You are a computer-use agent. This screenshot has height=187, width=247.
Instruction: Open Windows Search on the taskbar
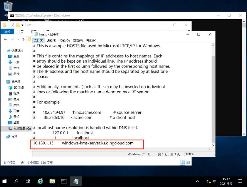click(16, 181)
